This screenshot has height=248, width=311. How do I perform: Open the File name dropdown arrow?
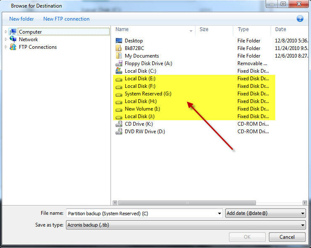(x=219, y=214)
